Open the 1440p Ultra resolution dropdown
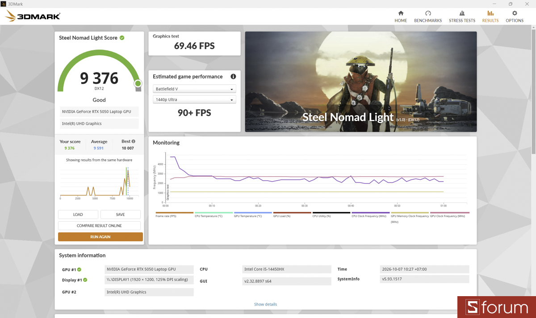Image resolution: width=536 pixels, height=318 pixels. [194, 99]
